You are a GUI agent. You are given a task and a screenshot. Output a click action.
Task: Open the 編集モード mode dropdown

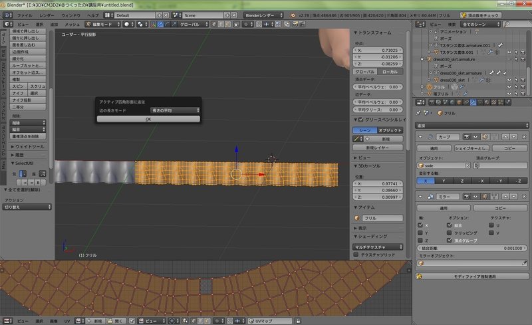tap(103, 24)
